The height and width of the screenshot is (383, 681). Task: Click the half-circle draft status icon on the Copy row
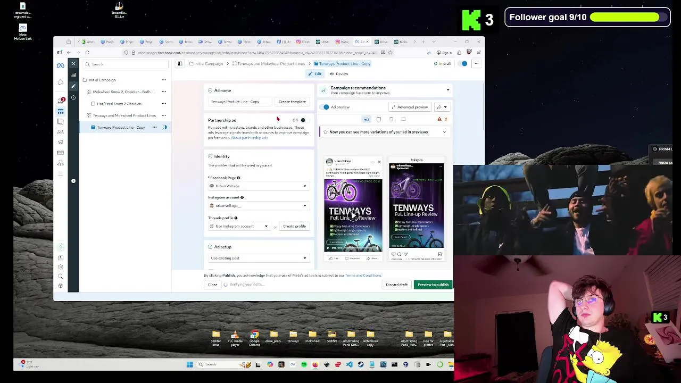pos(165,127)
